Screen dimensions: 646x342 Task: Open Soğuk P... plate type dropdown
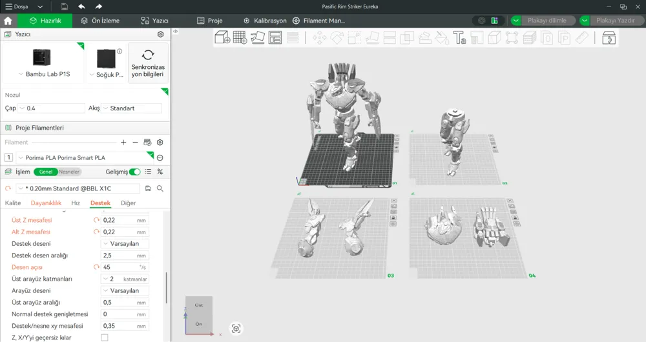click(x=107, y=74)
